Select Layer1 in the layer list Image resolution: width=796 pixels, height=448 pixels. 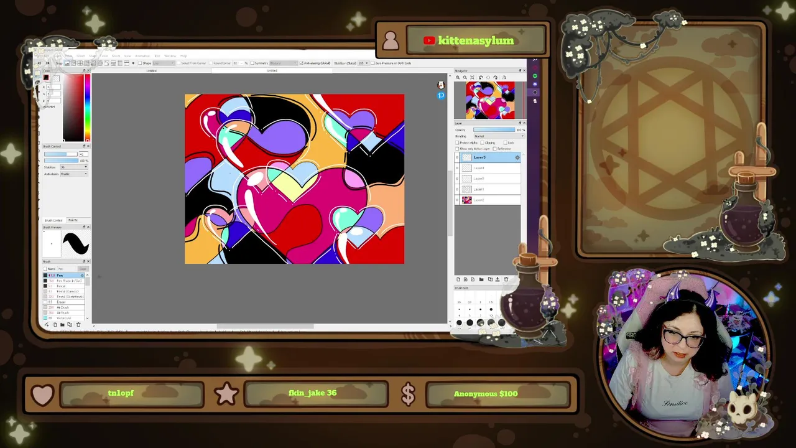[x=488, y=189]
